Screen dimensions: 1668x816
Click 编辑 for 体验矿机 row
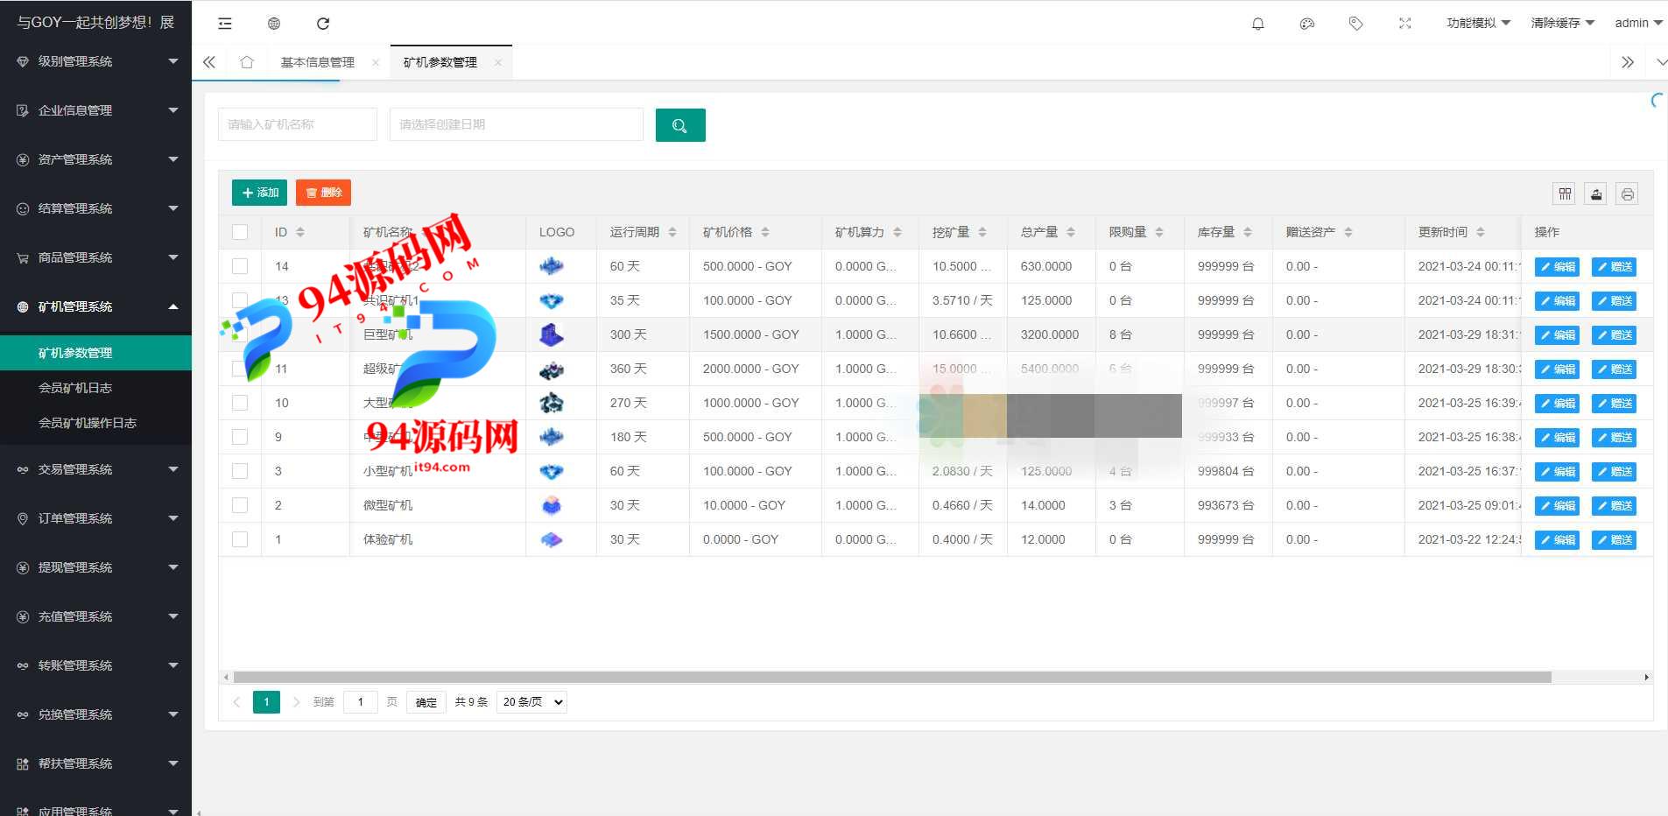pos(1557,540)
